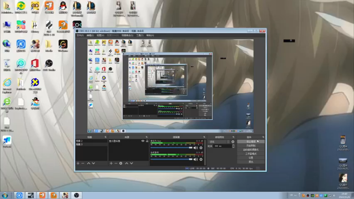Decrease transition duration with down arrow

coord(233,147)
